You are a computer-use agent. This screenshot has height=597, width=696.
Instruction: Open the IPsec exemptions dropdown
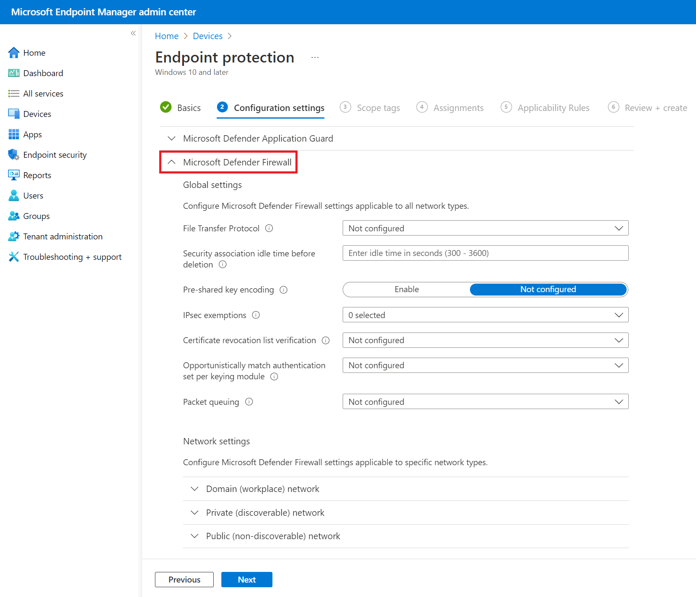485,315
